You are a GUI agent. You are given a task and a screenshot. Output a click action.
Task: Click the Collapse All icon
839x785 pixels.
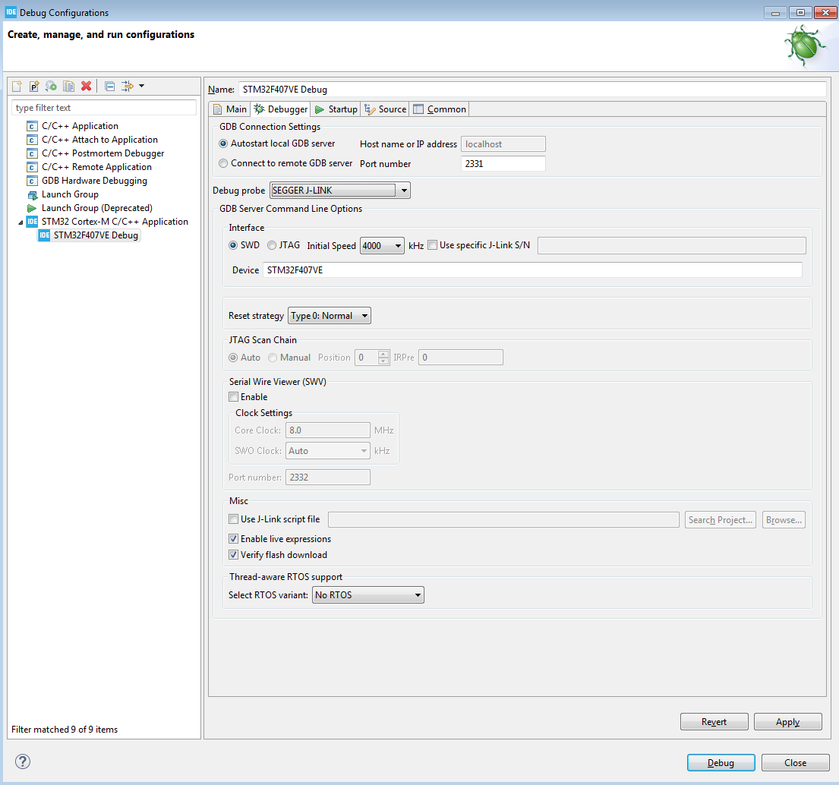point(109,87)
